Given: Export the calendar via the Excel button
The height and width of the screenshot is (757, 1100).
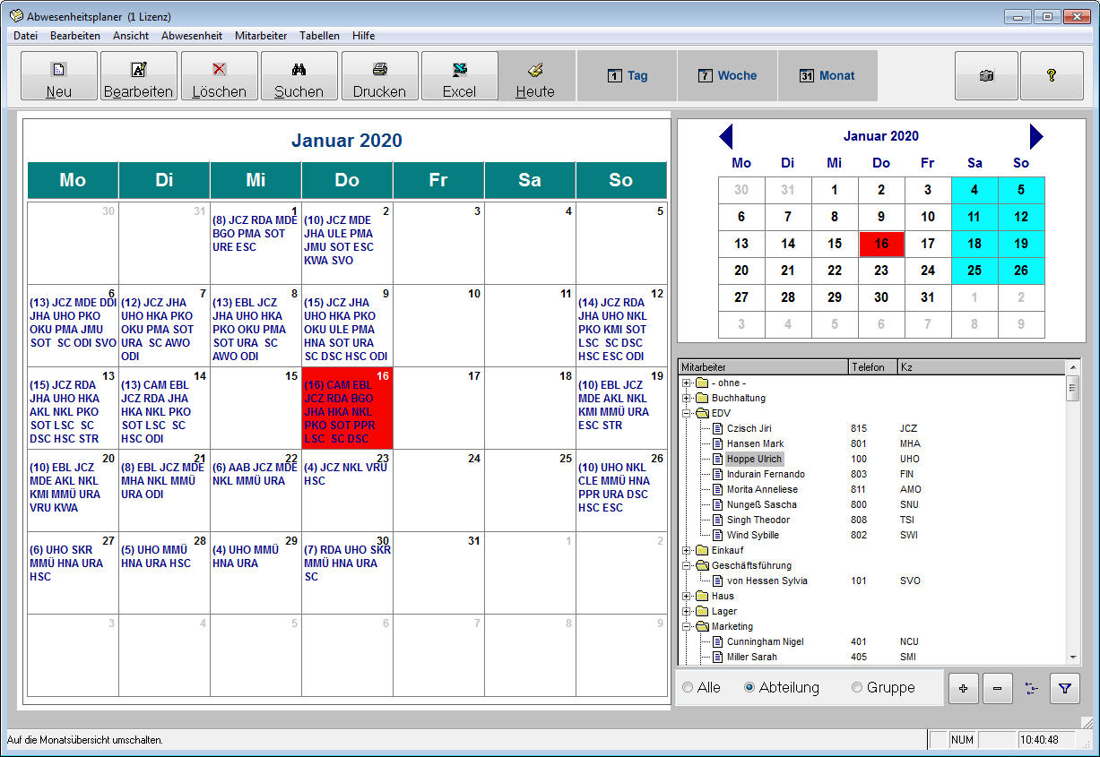Looking at the screenshot, I should [459, 76].
